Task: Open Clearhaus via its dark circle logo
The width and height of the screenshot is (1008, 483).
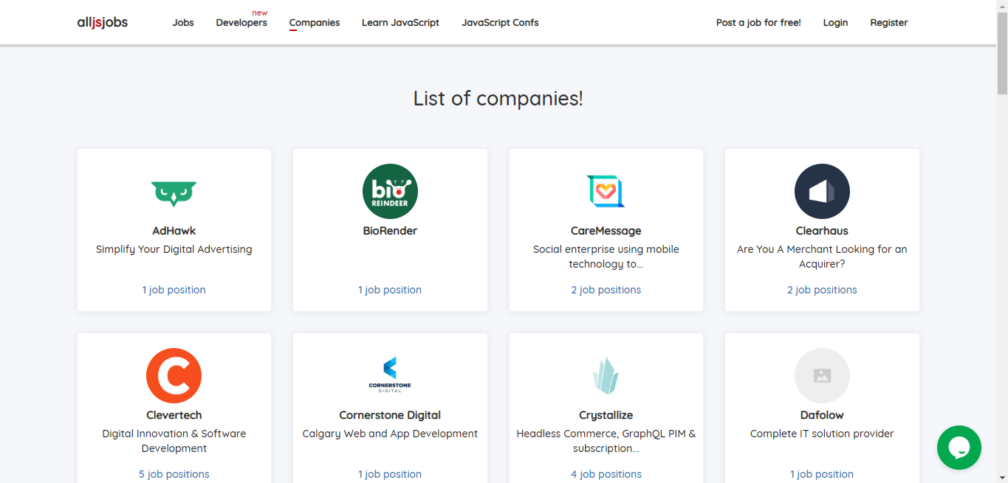Action: pos(822,191)
